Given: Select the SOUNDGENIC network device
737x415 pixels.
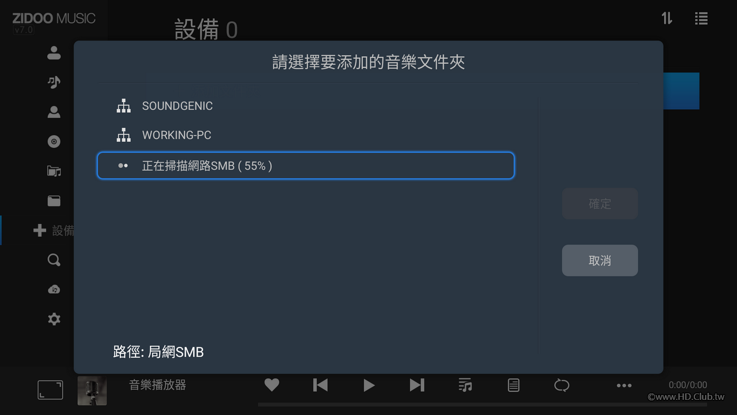Looking at the screenshot, I should point(306,106).
